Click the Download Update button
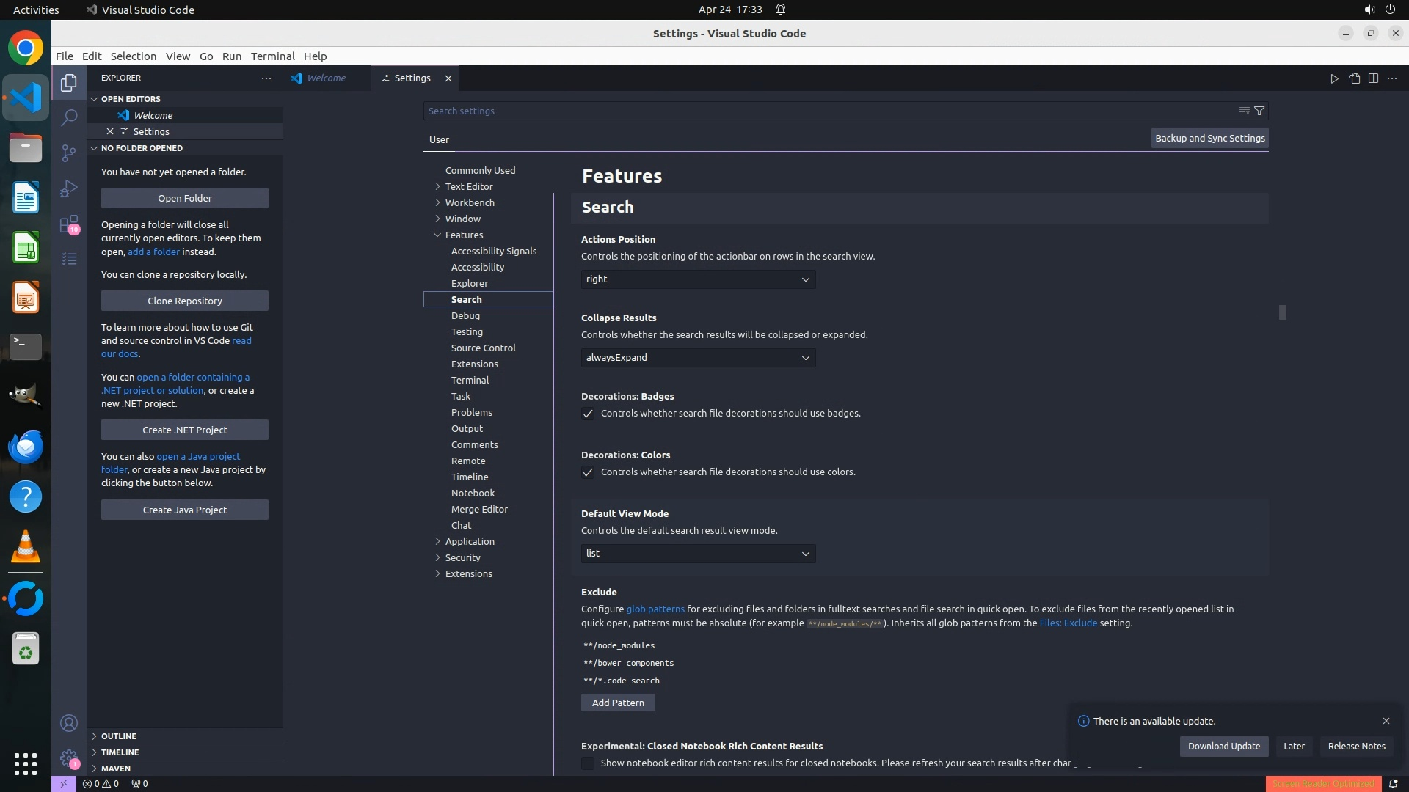 pyautogui.click(x=1223, y=746)
